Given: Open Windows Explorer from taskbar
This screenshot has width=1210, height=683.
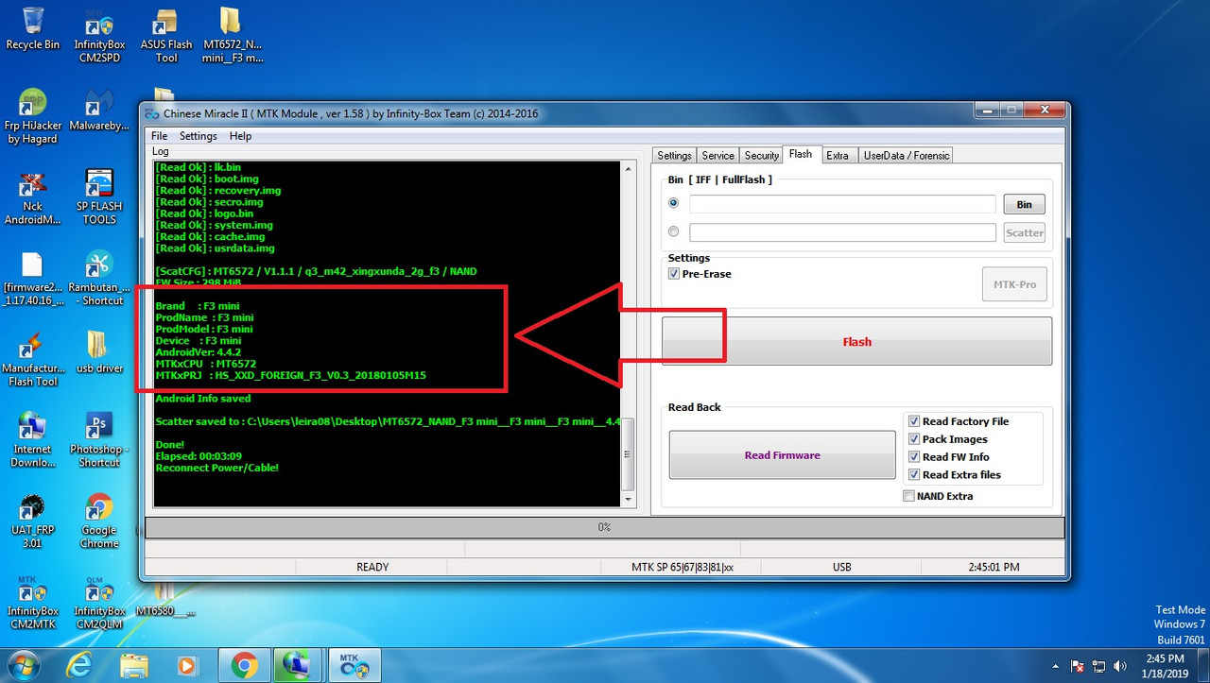Looking at the screenshot, I should (x=133, y=666).
